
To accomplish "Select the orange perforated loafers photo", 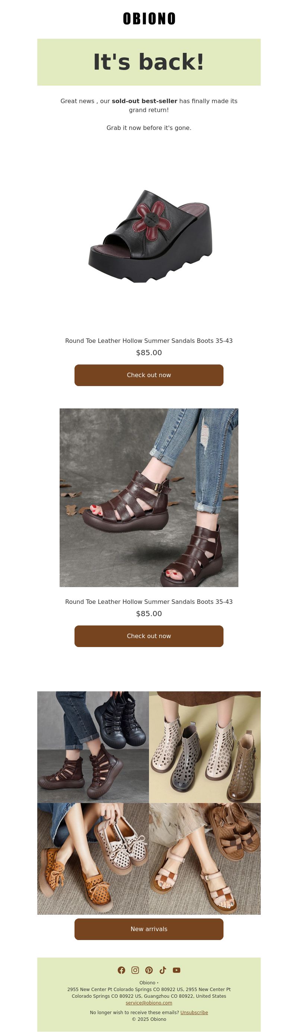I will [x=93, y=859].
